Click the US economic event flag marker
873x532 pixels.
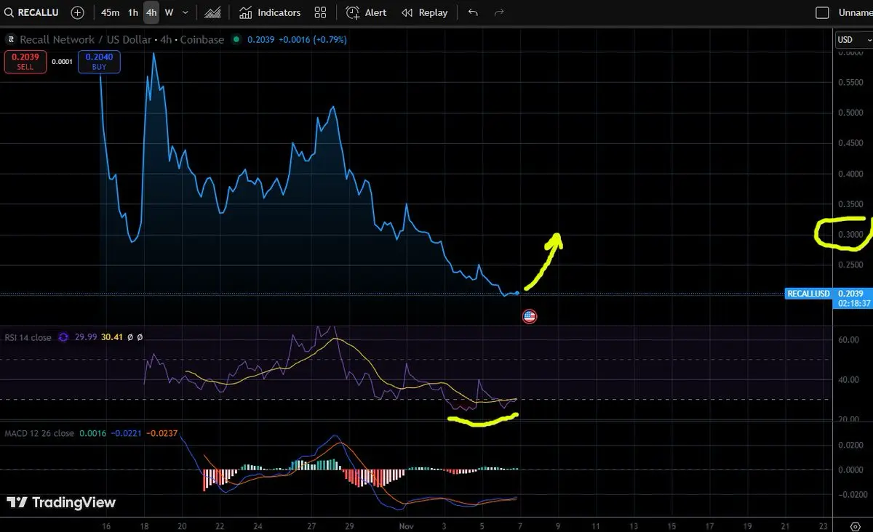[529, 316]
